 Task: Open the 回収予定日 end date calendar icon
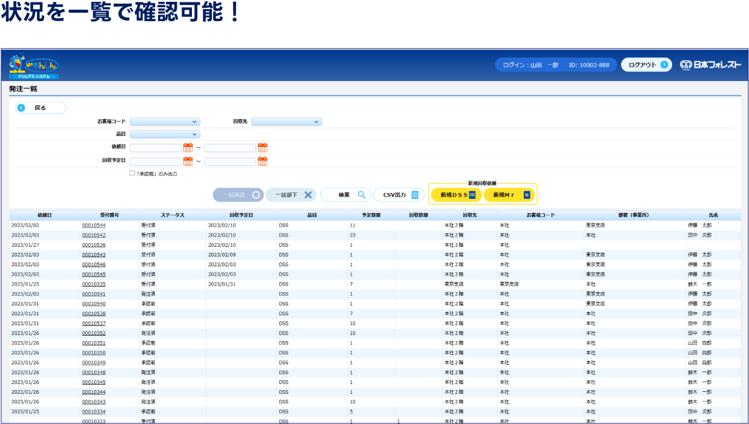(x=262, y=161)
